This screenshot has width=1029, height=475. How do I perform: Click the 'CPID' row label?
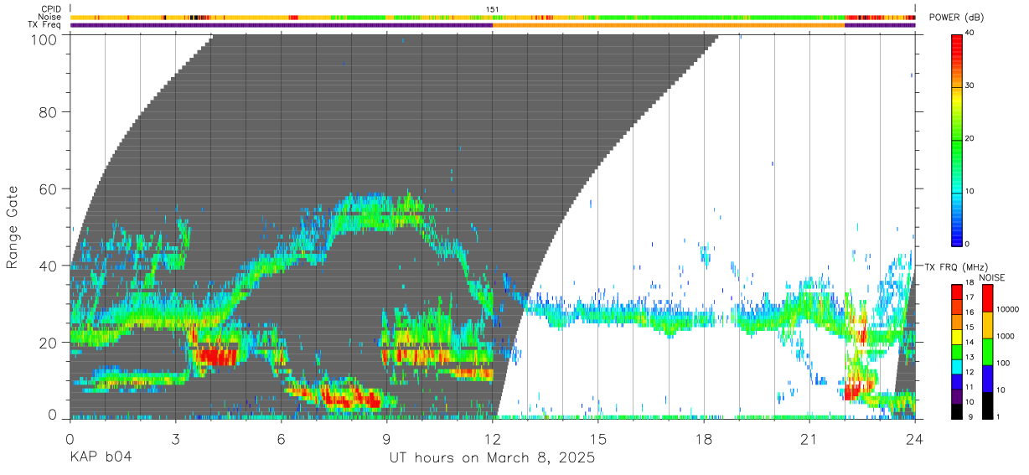[51, 8]
